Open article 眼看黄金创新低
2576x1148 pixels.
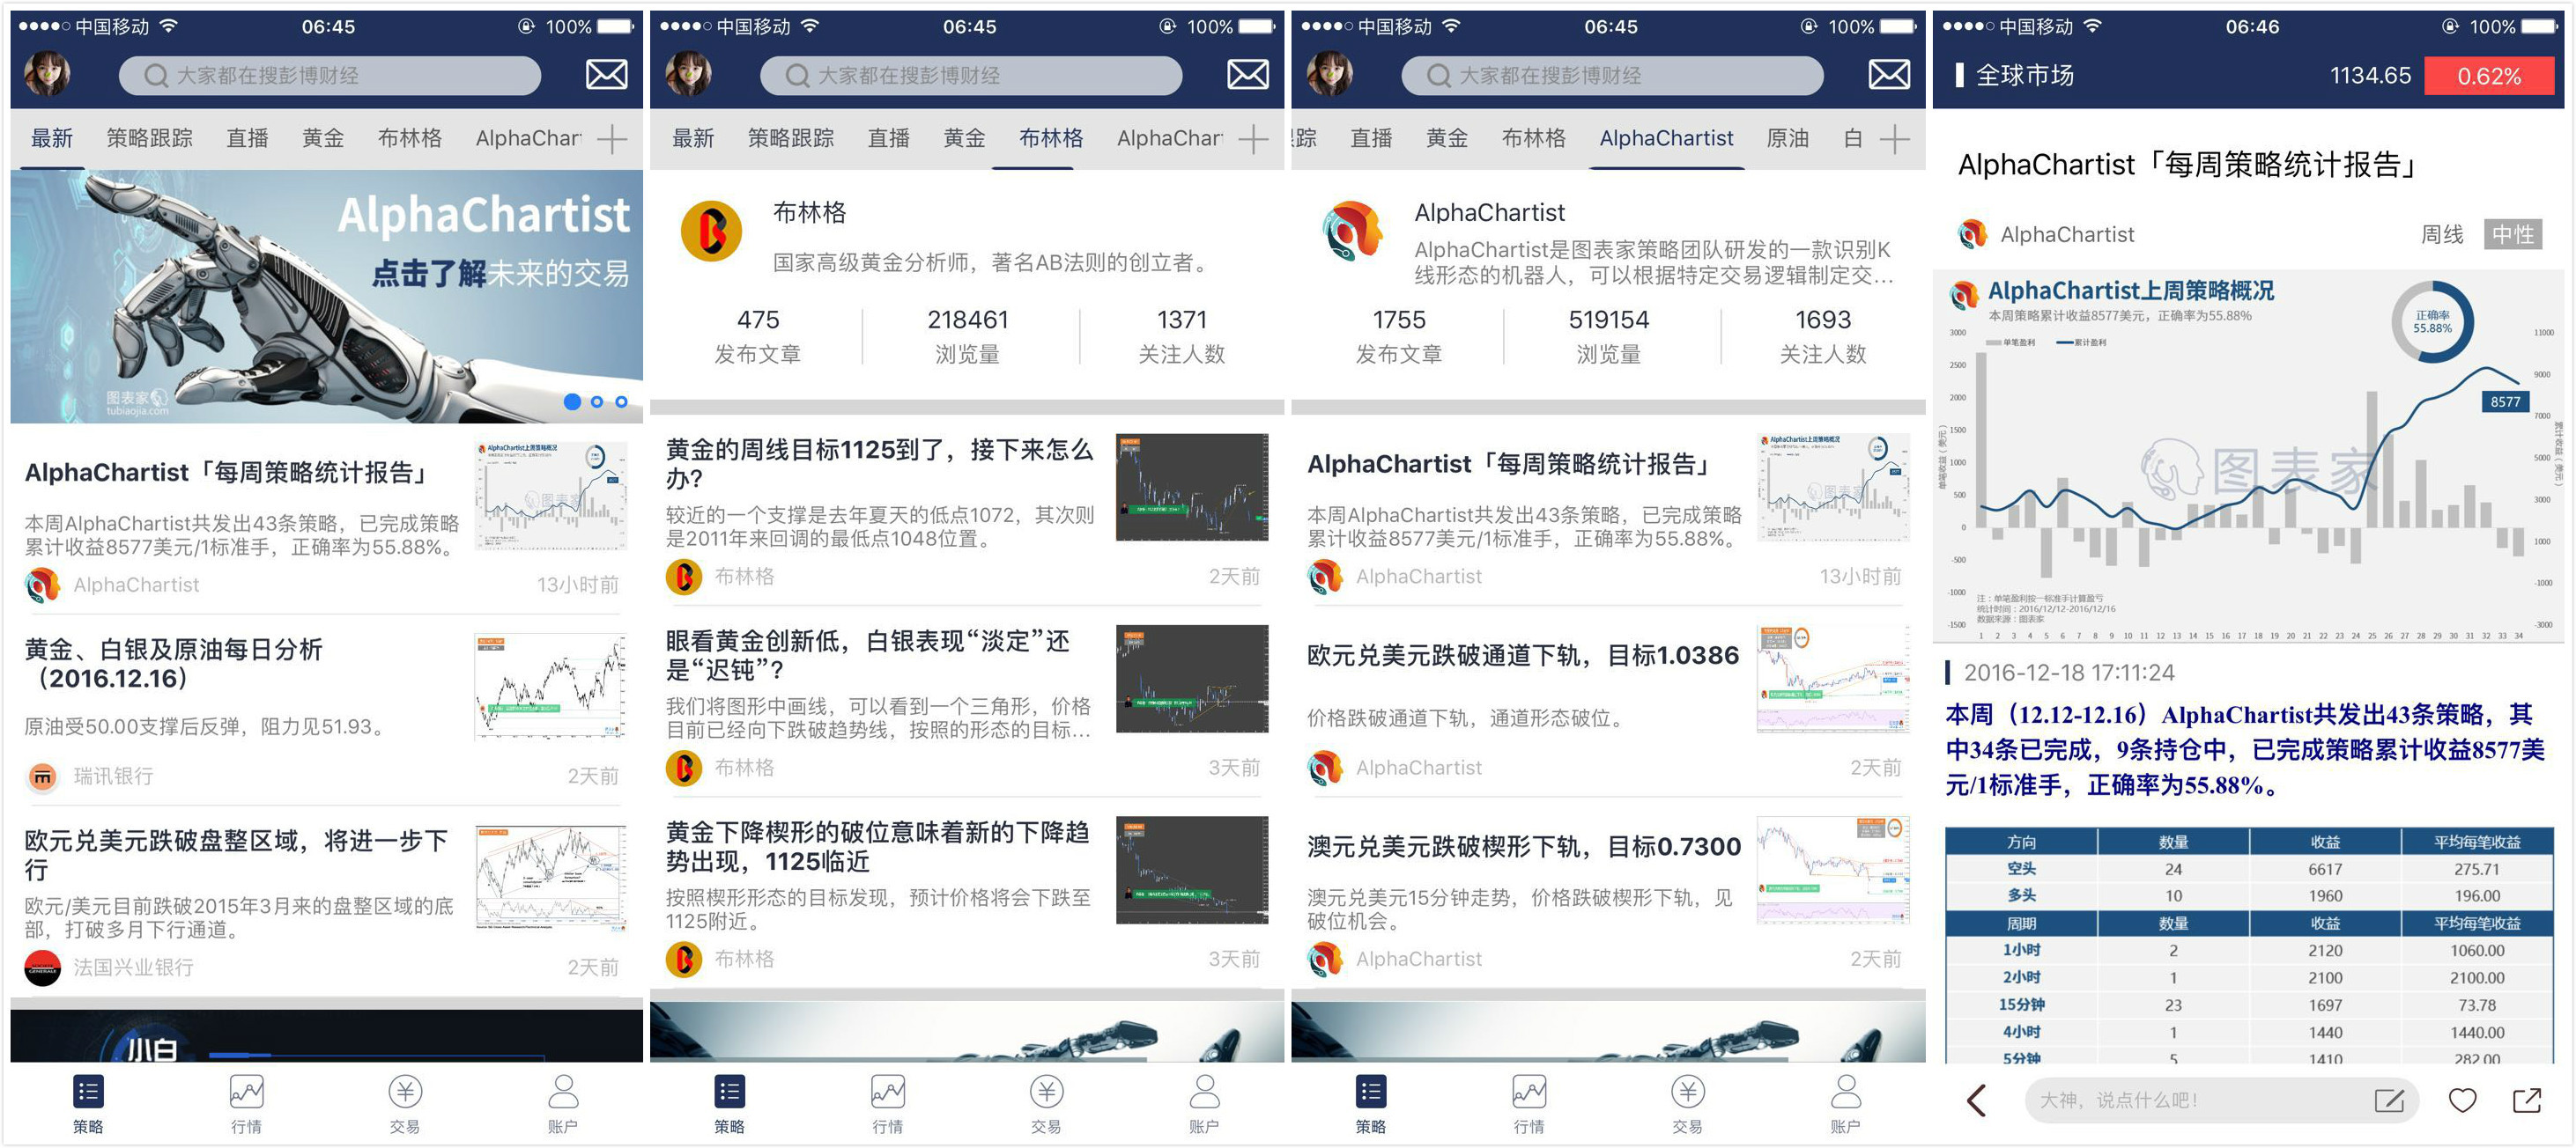click(967, 702)
